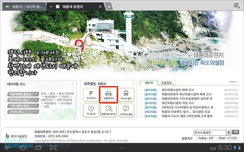The image size is (244, 152).
Task: Click the Total : 277234 counter
Action: [227, 138]
